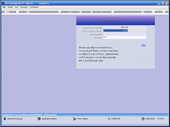Image resolution: width=170 pixels, height=127 pixels.
Task: Open help via the question mark icon
Action: coord(17,12)
